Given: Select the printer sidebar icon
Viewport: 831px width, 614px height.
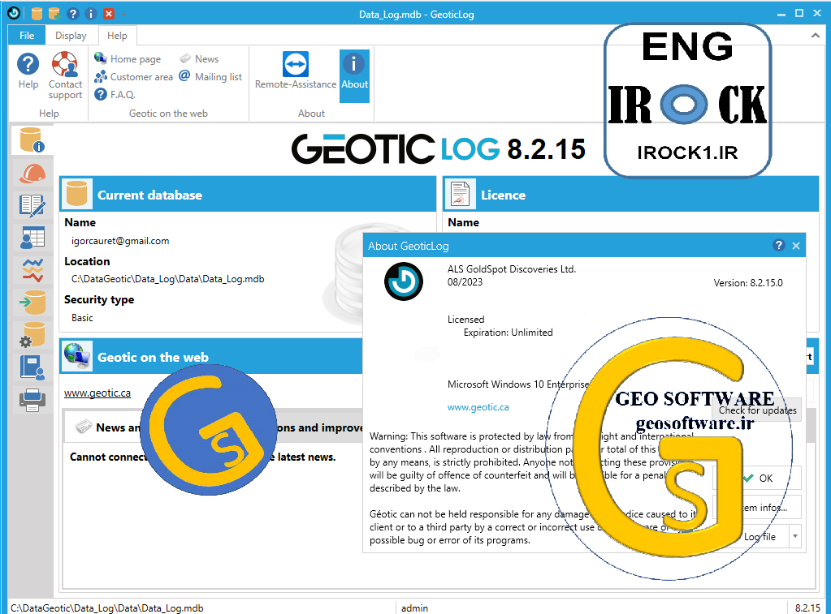Looking at the screenshot, I should coord(32,400).
